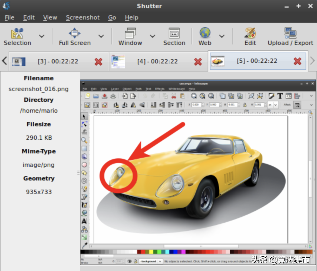Click the filesize value 290.1 KB
The image size is (317, 271).
pyautogui.click(x=39, y=138)
